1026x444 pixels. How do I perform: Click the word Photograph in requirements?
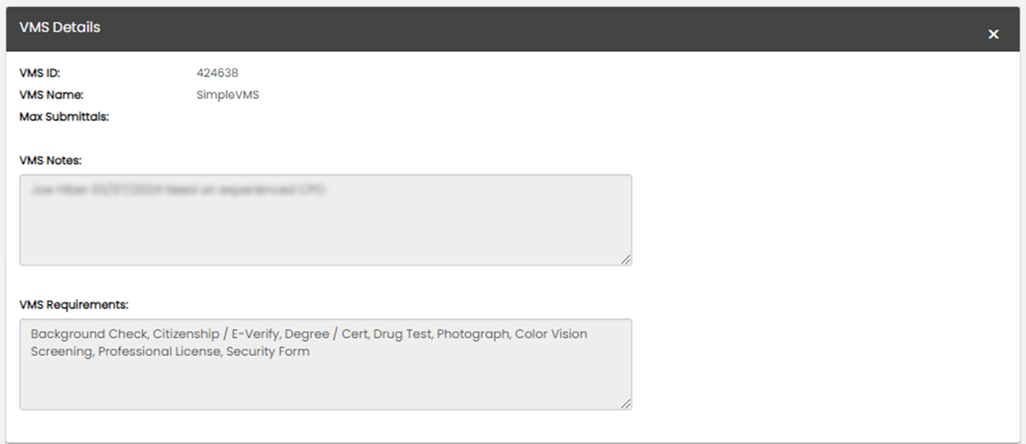pyautogui.click(x=472, y=334)
